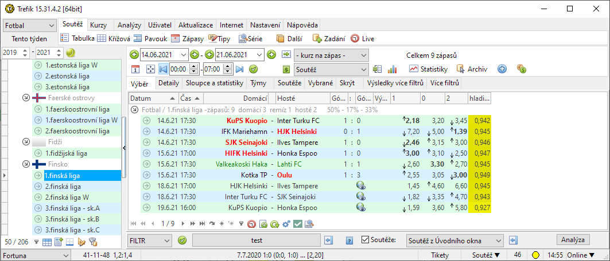Click the green checkmark beside the FILTR dropdown
The width and height of the screenshot is (610, 261).
182,240
